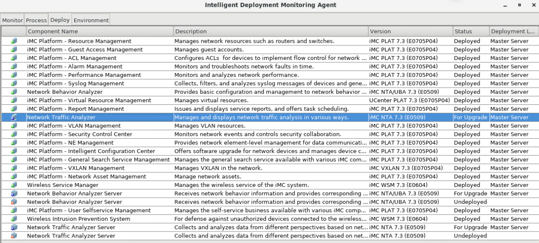Switch to the Monitor tab
The image size is (539, 243).
pyautogui.click(x=12, y=20)
